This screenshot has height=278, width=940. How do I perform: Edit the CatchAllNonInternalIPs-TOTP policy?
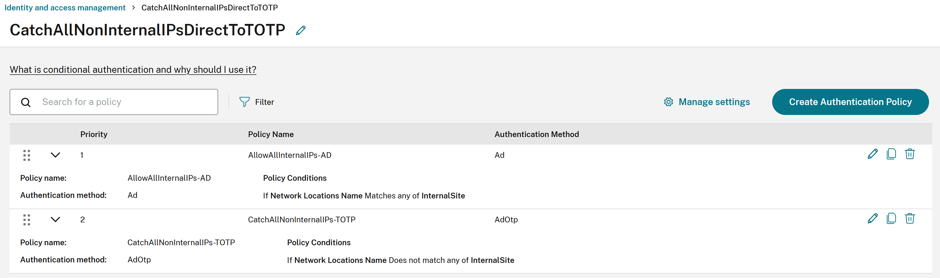[x=872, y=219]
